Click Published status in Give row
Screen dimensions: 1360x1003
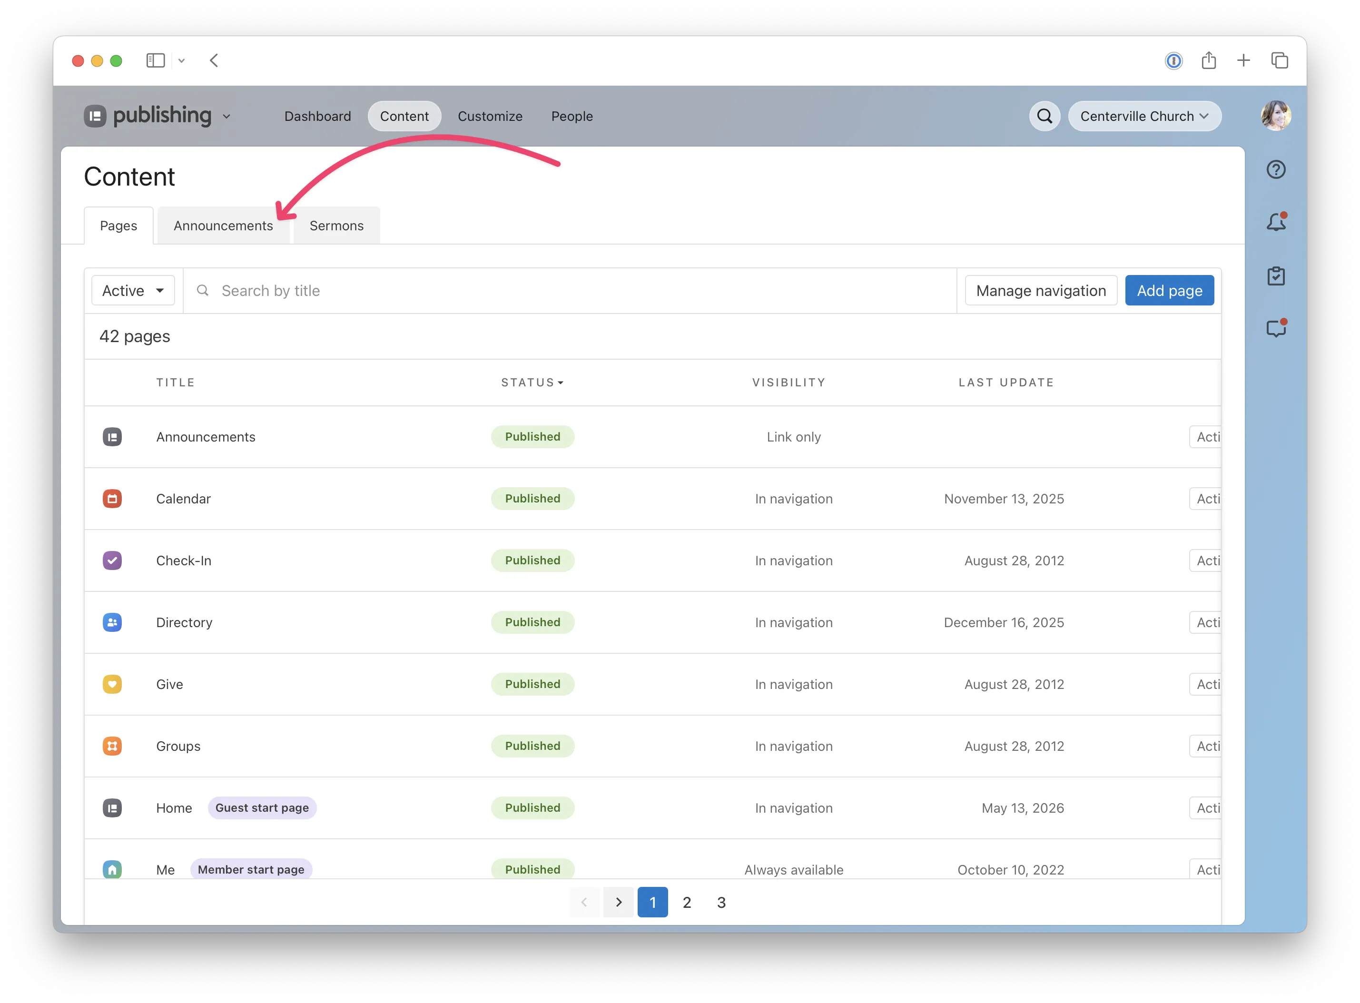(533, 685)
